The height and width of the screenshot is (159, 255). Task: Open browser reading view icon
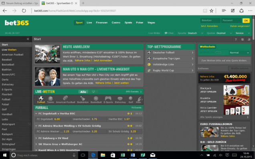(x=205, y=11)
